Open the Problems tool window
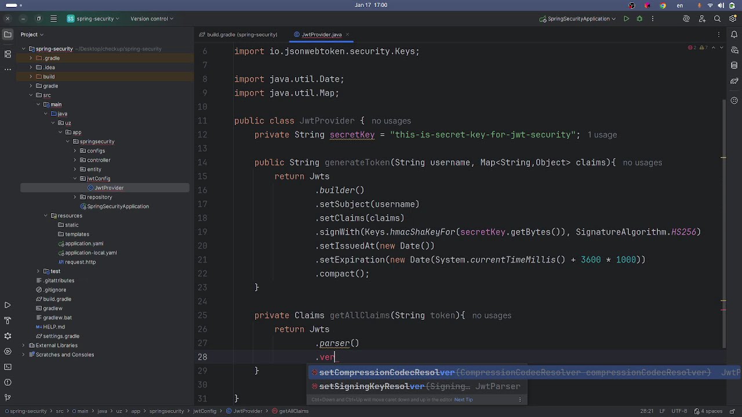Image resolution: width=742 pixels, height=417 pixels. (x=8, y=382)
